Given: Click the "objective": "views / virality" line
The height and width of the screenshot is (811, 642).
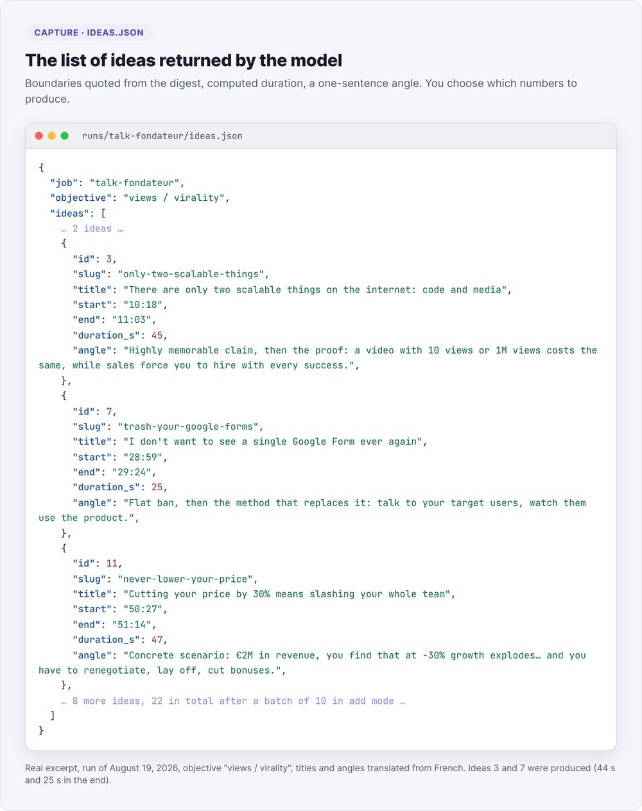Looking at the screenshot, I should click(140, 198).
